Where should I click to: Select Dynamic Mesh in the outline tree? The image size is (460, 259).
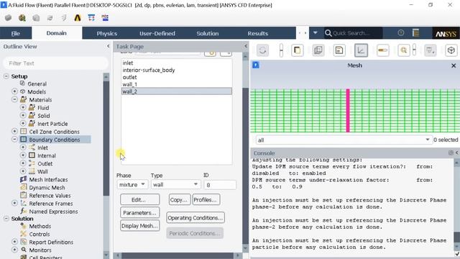tap(47, 187)
